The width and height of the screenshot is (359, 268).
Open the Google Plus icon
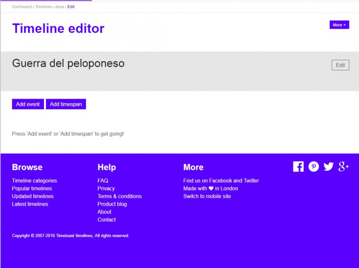point(344,166)
